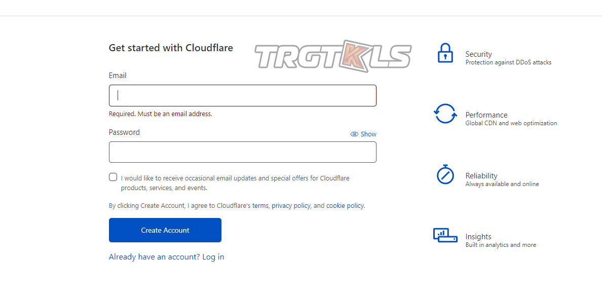
Task: Click the Get started with Cloudflare heading
Action: (x=171, y=48)
